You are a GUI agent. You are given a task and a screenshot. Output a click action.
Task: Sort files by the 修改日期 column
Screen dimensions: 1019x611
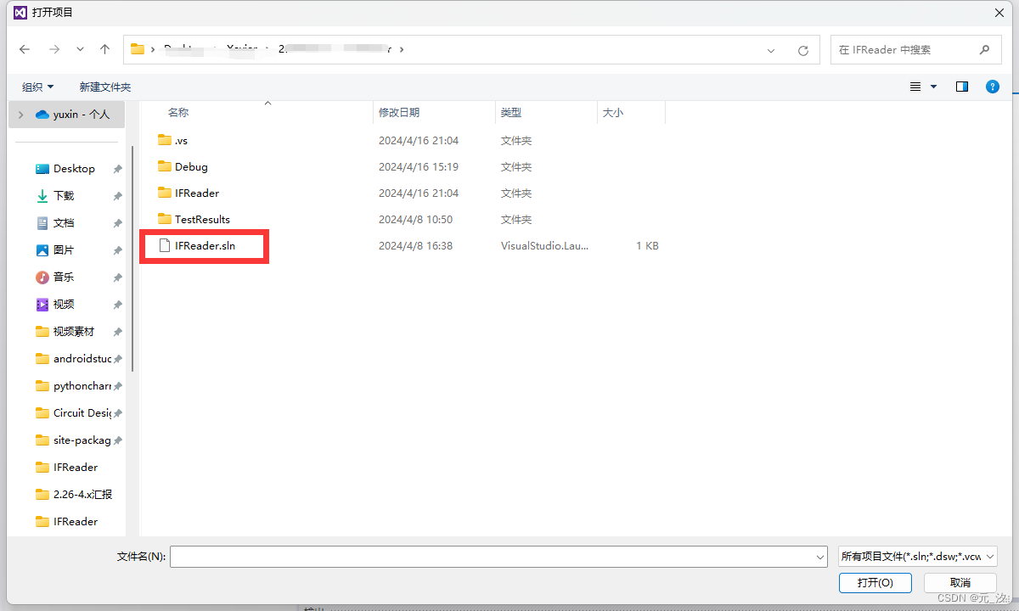pyautogui.click(x=400, y=111)
